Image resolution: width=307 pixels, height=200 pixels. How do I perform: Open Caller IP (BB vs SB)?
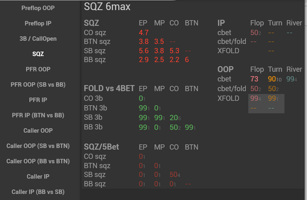(x=40, y=192)
